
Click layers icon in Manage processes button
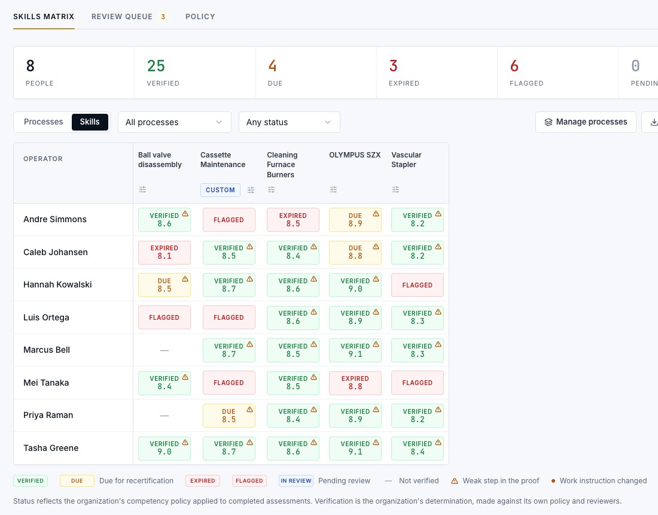[x=548, y=122]
